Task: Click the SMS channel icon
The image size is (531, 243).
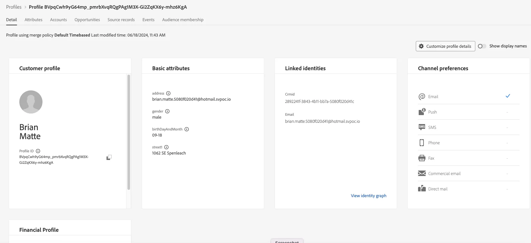Action: 422,127
